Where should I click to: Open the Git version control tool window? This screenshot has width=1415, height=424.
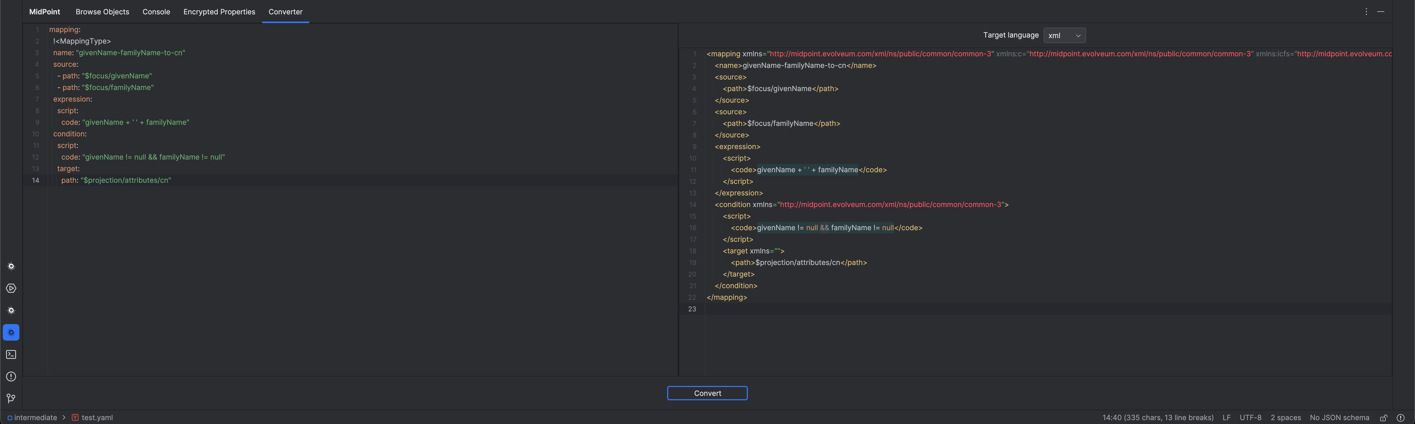point(11,398)
